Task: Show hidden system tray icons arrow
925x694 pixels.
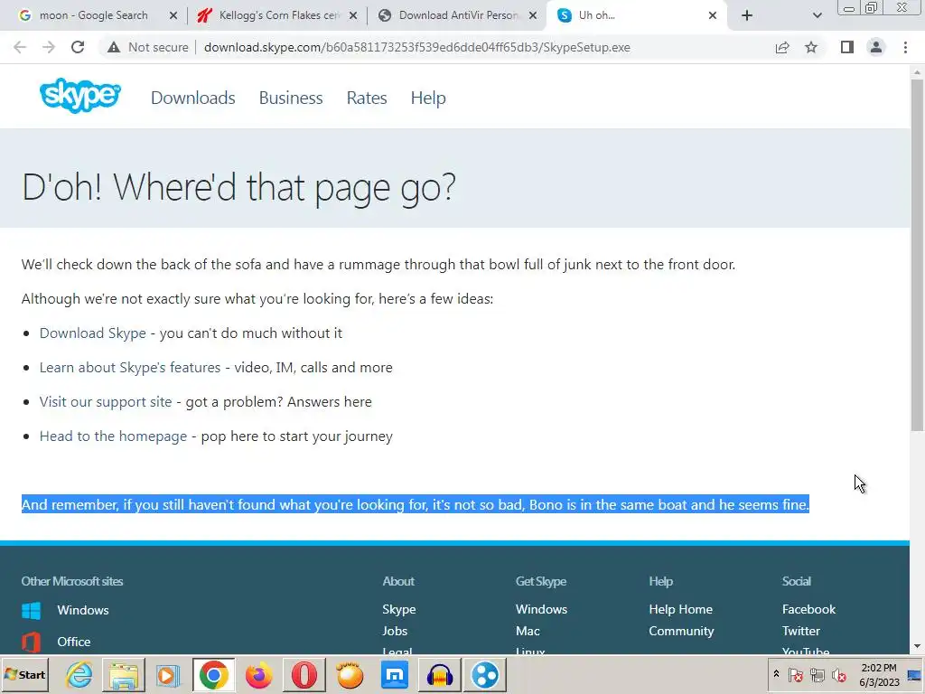Action: click(776, 674)
